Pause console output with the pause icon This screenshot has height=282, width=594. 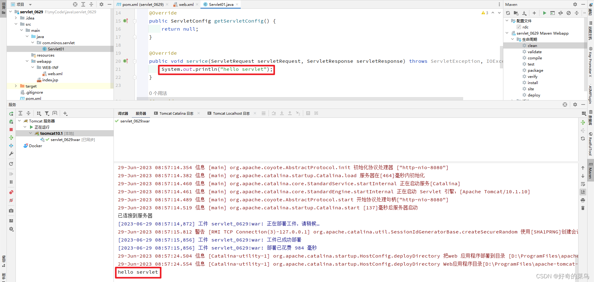click(11, 182)
